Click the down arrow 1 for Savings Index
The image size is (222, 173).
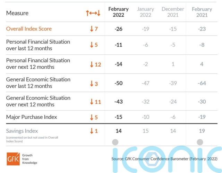[94, 131]
